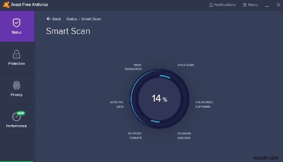This screenshot has height=162, width=283.
Task: Click the Status shield checkmark icon
Action: point(17,23)
